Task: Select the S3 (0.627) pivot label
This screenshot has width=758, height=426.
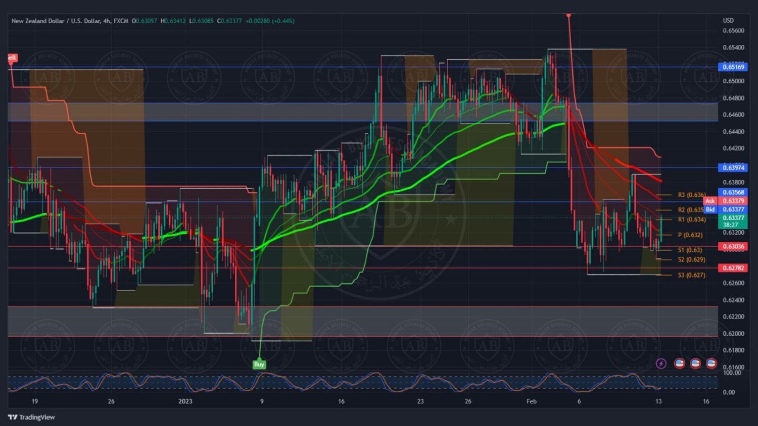Action: [x=692, y=275]
